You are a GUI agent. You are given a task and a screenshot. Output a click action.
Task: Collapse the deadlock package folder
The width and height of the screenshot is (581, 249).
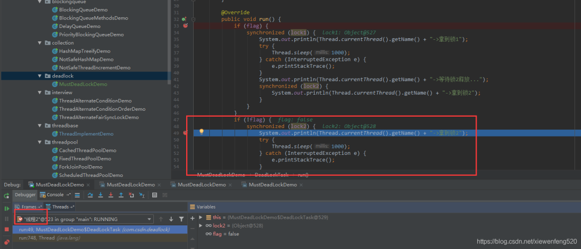click(40, 76)
